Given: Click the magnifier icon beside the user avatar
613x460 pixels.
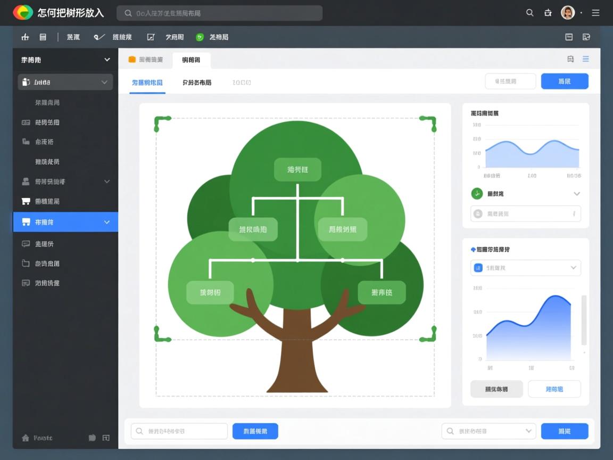Looking at the screenshot, I should pyautogui.click(x=529, y=13).
